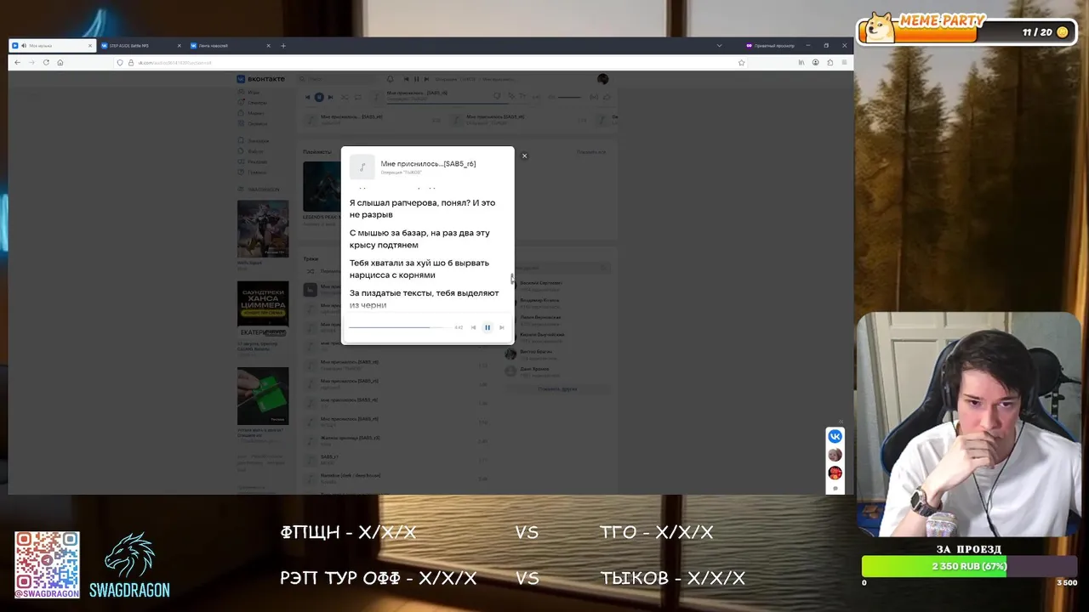
Task: Open VK notifications bell
Action: click(x=390, y=79)
